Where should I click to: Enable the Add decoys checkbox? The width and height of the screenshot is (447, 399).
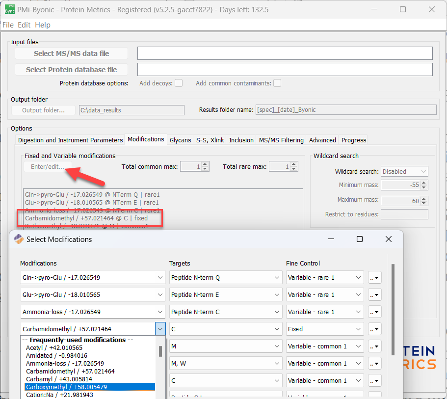(179, 83)
